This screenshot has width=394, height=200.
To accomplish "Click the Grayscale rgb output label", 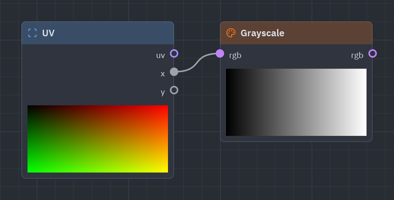I will coord(357,55).
